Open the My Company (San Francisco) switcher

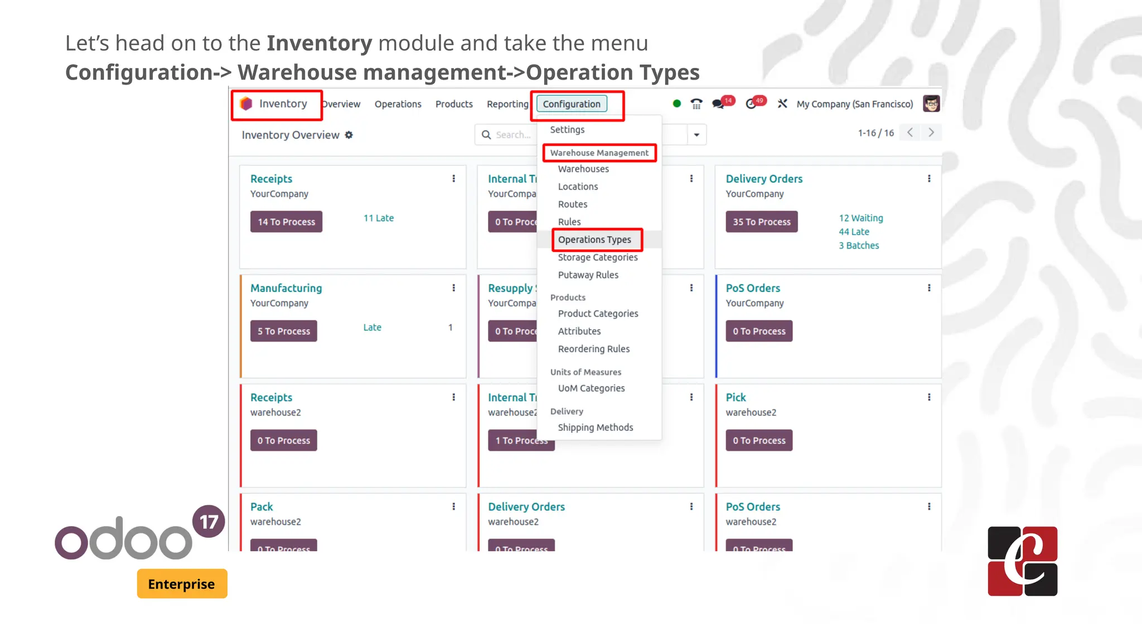pos(855,104)
